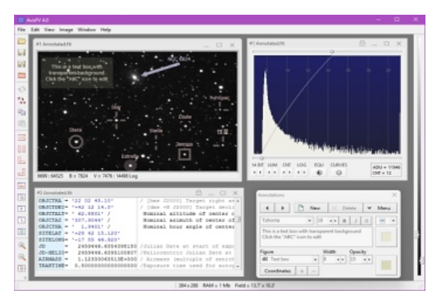Image resolution: width=436 pixels, height=293 pixels.
Task: Click the circled star labeled Stern
Action: pyautogui.click(x=76, y=142)
